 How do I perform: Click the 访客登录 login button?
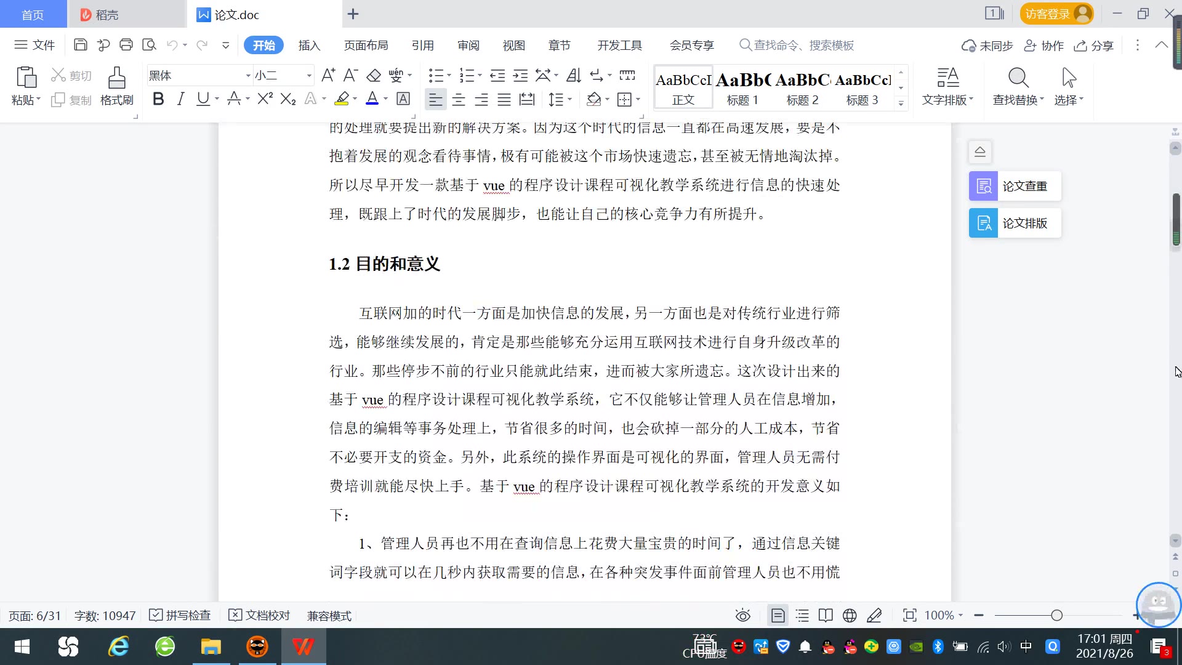[x=1056, y=14]
